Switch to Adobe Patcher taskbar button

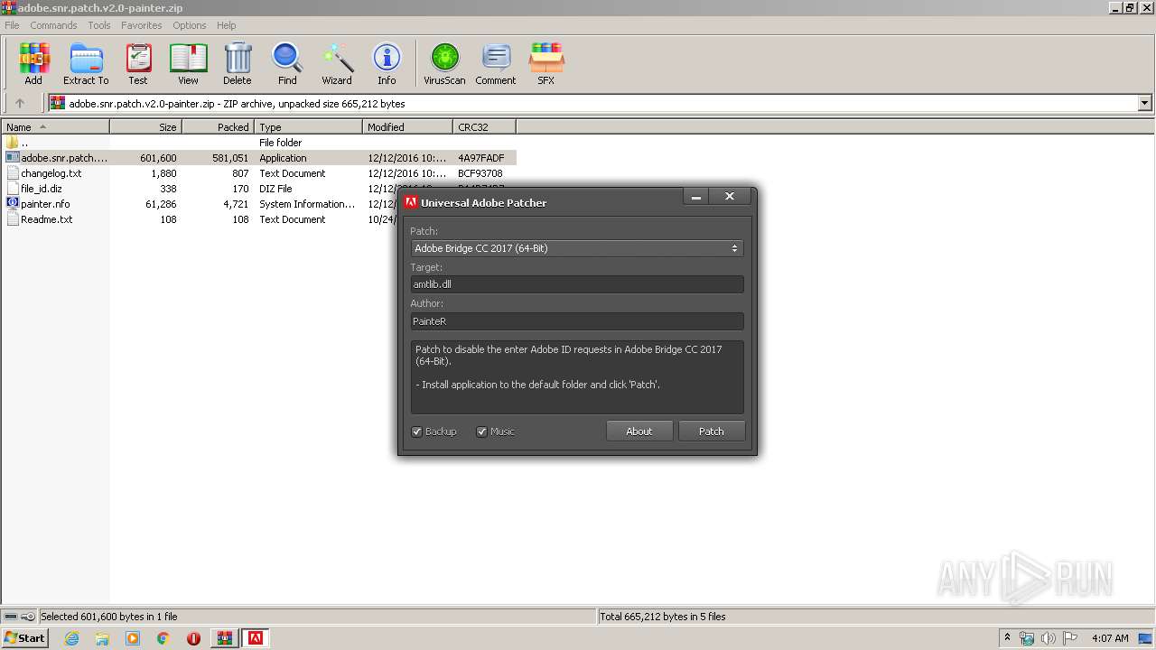pyautogui.click(x=256, y=638)
